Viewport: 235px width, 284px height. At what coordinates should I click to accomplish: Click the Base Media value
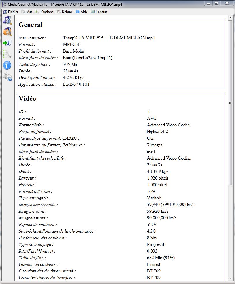[x=74, y=51]
